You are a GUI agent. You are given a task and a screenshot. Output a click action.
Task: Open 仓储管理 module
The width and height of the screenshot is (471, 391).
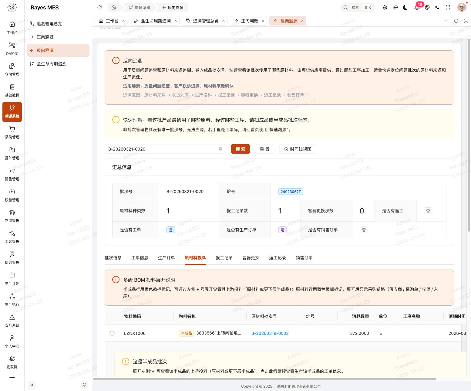[x=12, y=70]
